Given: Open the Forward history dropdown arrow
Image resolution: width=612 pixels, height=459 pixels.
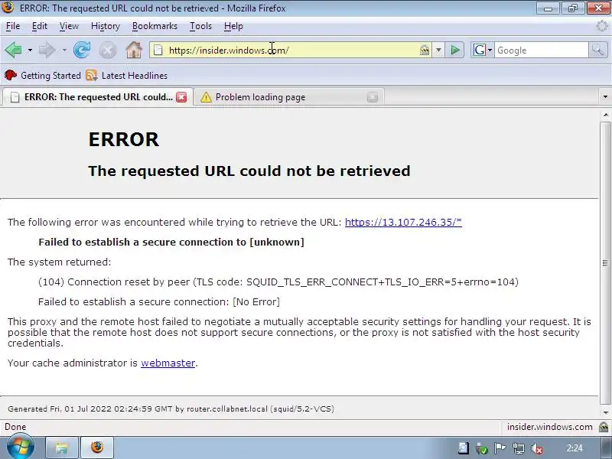Looking at the screenshot, I should point(64,50).
